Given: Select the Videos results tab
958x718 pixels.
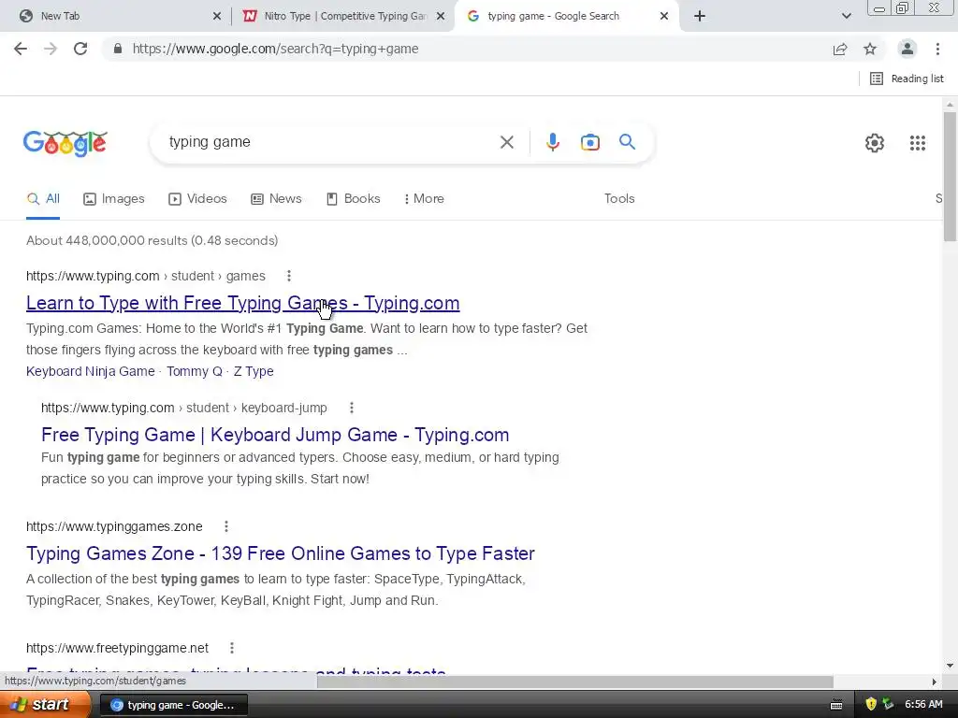Looking at the screenshot, I should point(197,199).
